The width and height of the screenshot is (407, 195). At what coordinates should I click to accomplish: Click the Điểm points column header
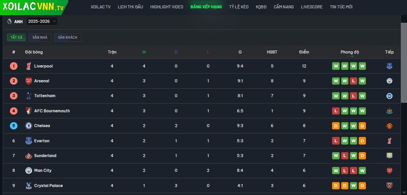304,52
